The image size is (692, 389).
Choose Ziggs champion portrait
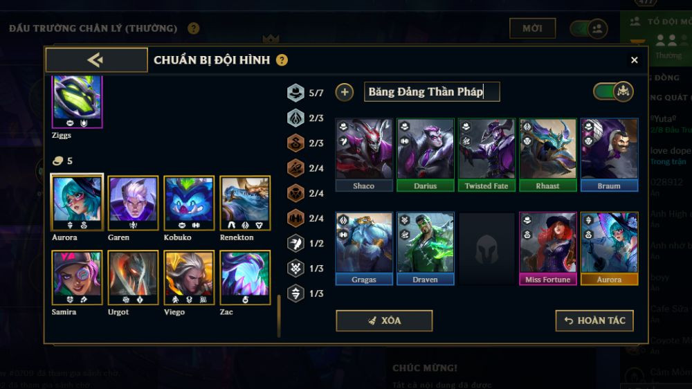[78, 102]
